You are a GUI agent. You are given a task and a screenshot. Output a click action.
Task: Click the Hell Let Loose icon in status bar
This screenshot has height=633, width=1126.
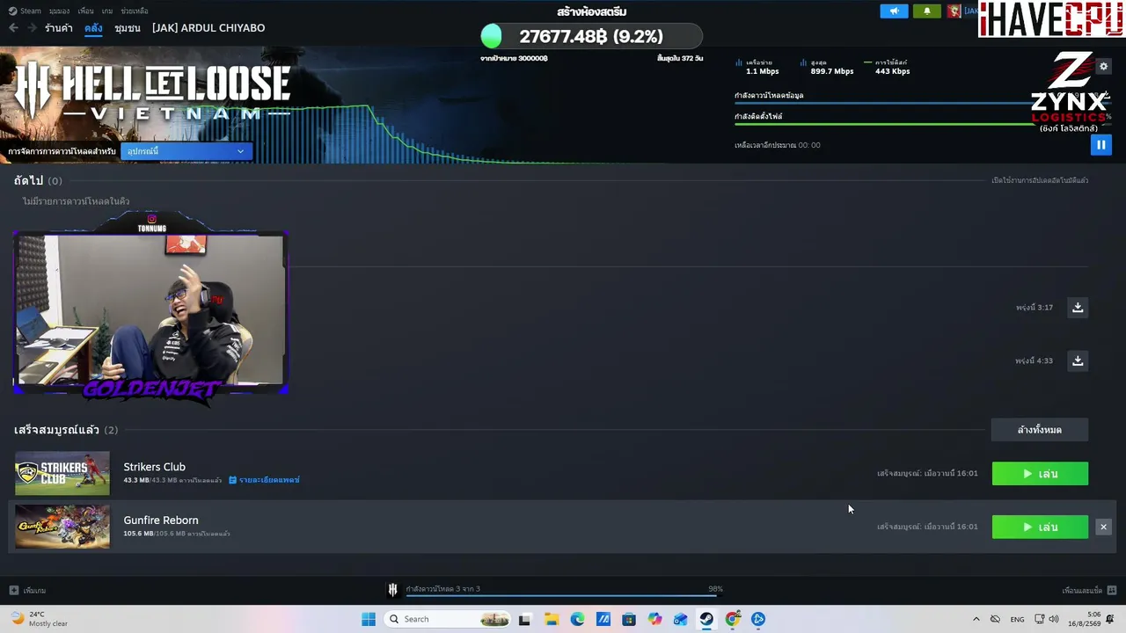click(x=392, y=589)
